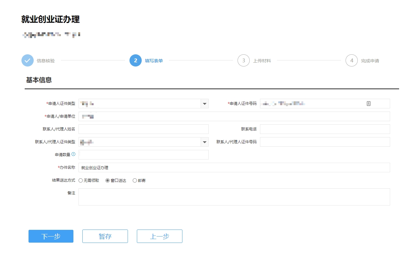Click the completed 信息核验 checkmark step icon
Image resolution: width=410 pixels, height=257 pixels.
28,60
